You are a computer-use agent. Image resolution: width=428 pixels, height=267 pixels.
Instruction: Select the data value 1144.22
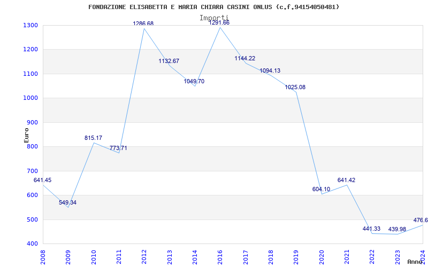tap(245, 58)
